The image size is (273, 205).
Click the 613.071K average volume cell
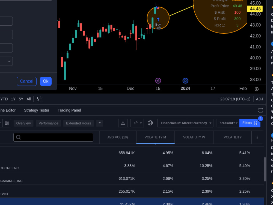click(127, 179)
